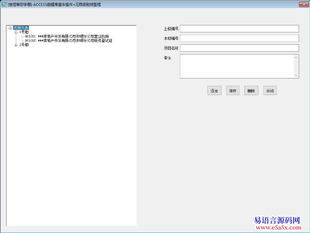Viewport: 310px width, 233px height.
Task: Click the app icon in title bar
Action: [x=4, y=4]
